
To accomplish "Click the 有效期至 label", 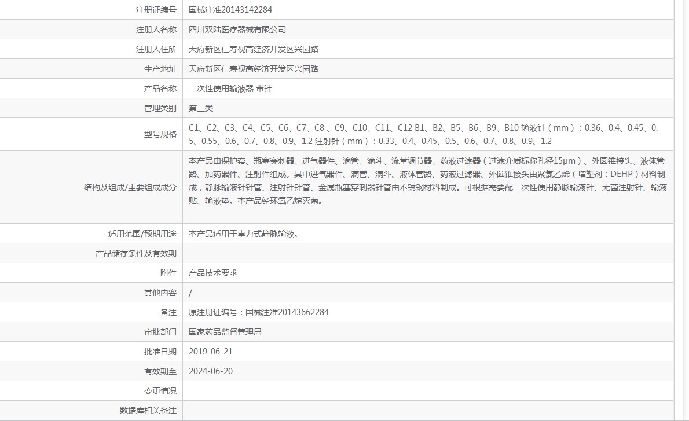I will 160,371.
